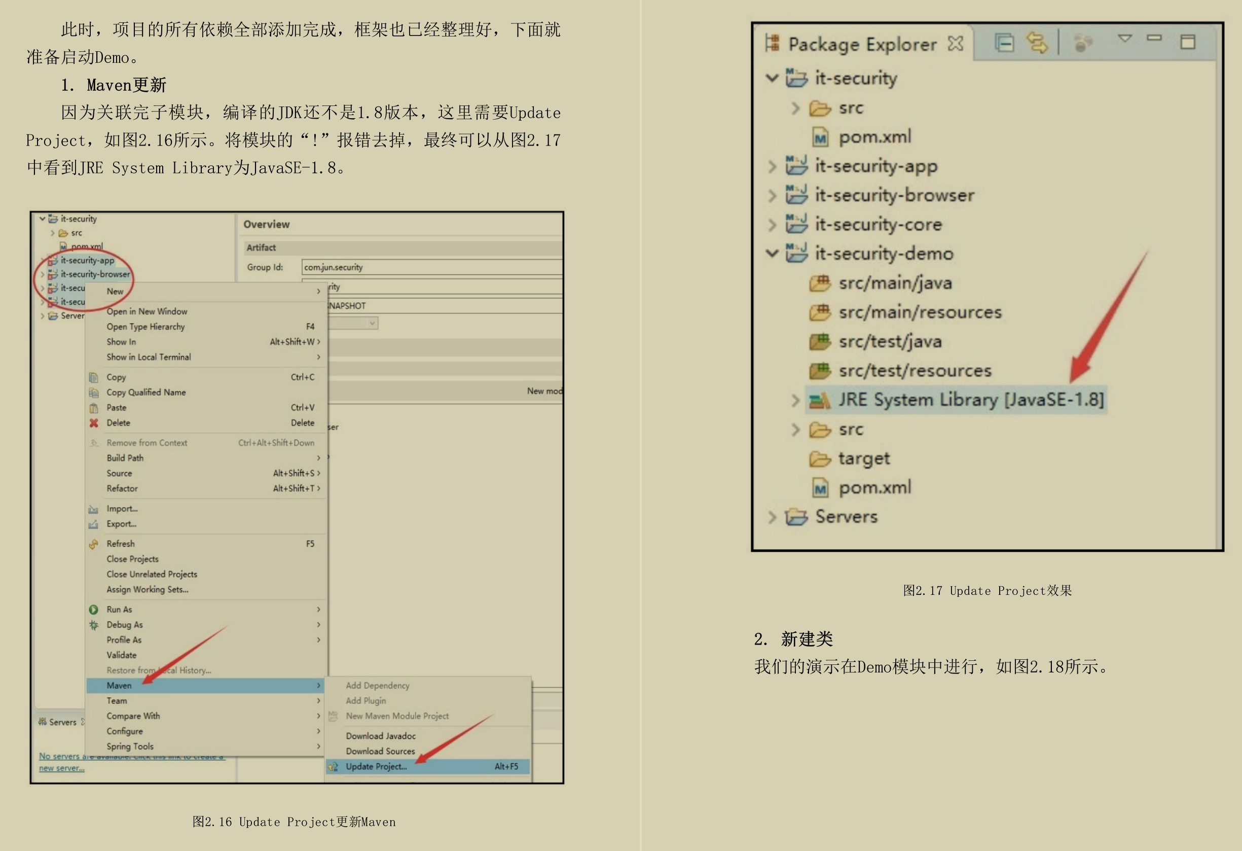Choose Open Type Hierarchy menu entry
Screen dimensions: 1242x851
(x=206, y=327)
